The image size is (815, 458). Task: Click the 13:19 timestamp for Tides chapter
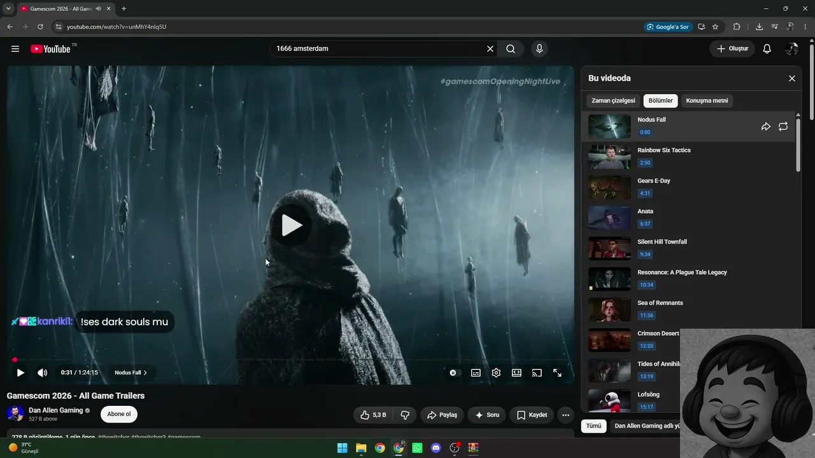tap(646, 377)
